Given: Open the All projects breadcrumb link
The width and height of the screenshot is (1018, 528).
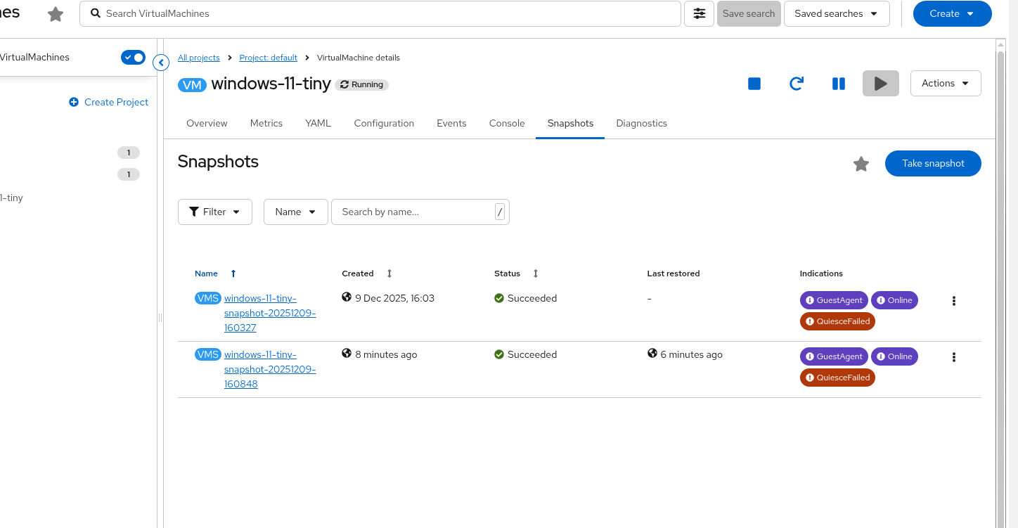Looking at the screenshot, I should pos(199,58).
